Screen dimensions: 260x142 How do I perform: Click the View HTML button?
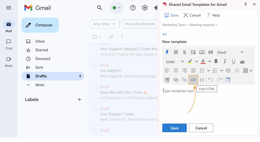click(193, 80)
